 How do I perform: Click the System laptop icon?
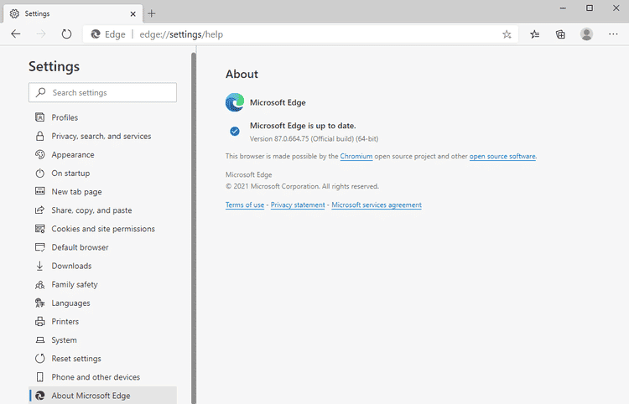pyautogui.click(x=39, y=339)
